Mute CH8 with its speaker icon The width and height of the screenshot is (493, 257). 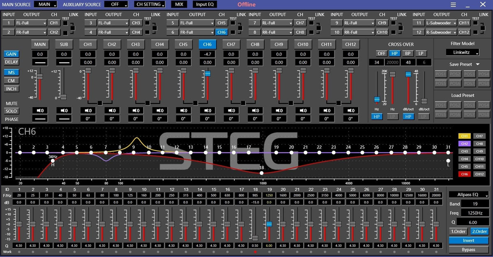pyautogui.click(x=255, y=110)
